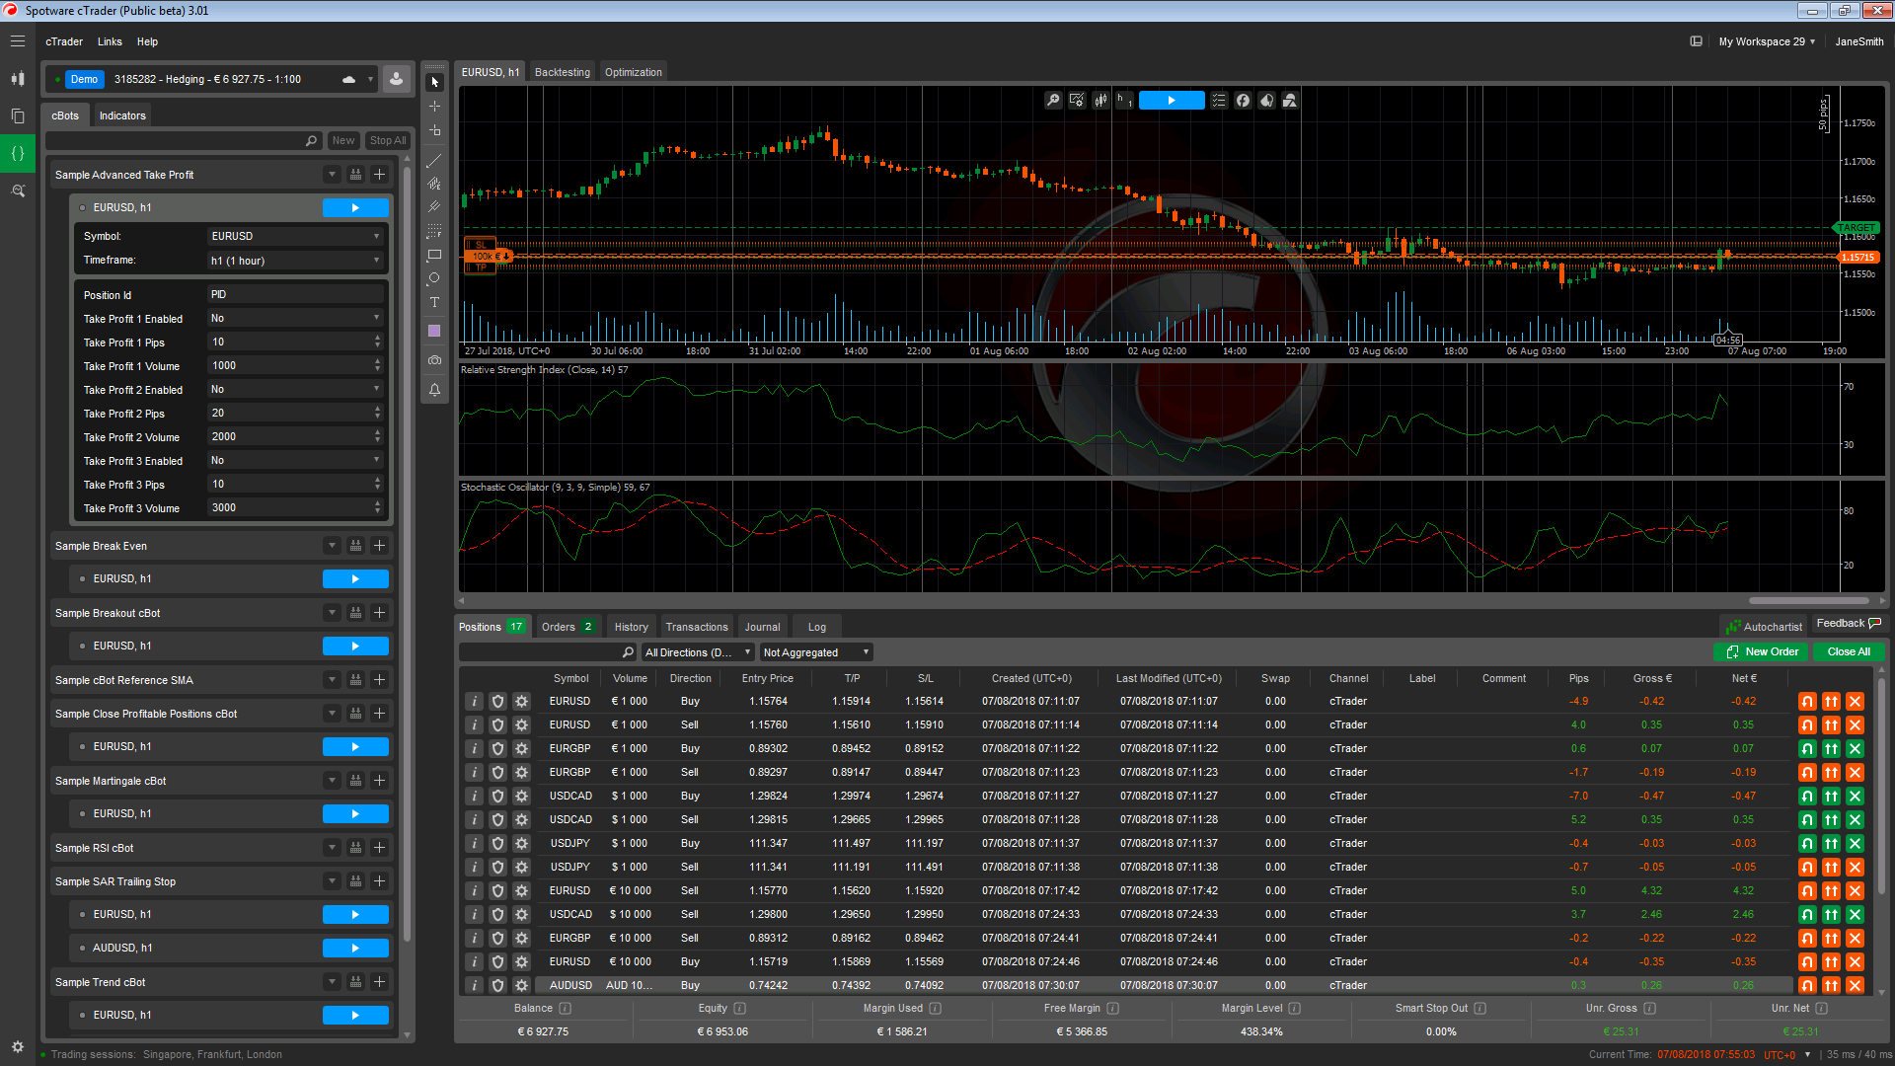Start the Sample Trend cBot EURUSD instance
The height and width of the screenshot is (1066, 1895).
[x=355, y=1016]
